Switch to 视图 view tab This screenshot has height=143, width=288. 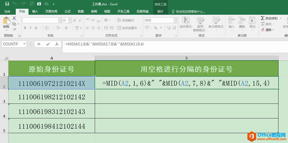(x=107, y=12)
